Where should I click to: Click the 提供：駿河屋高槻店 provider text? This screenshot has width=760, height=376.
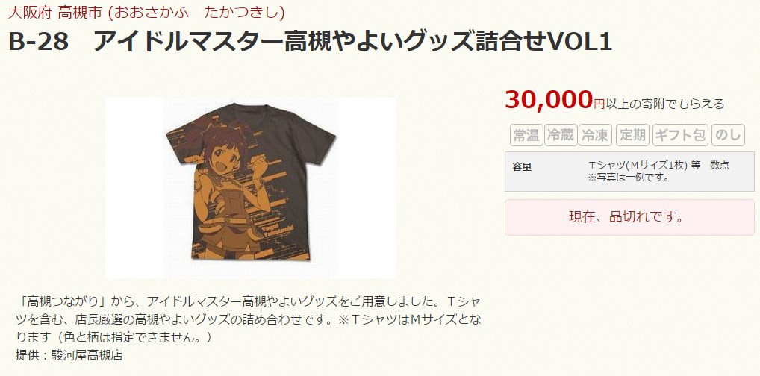(69, 355)
